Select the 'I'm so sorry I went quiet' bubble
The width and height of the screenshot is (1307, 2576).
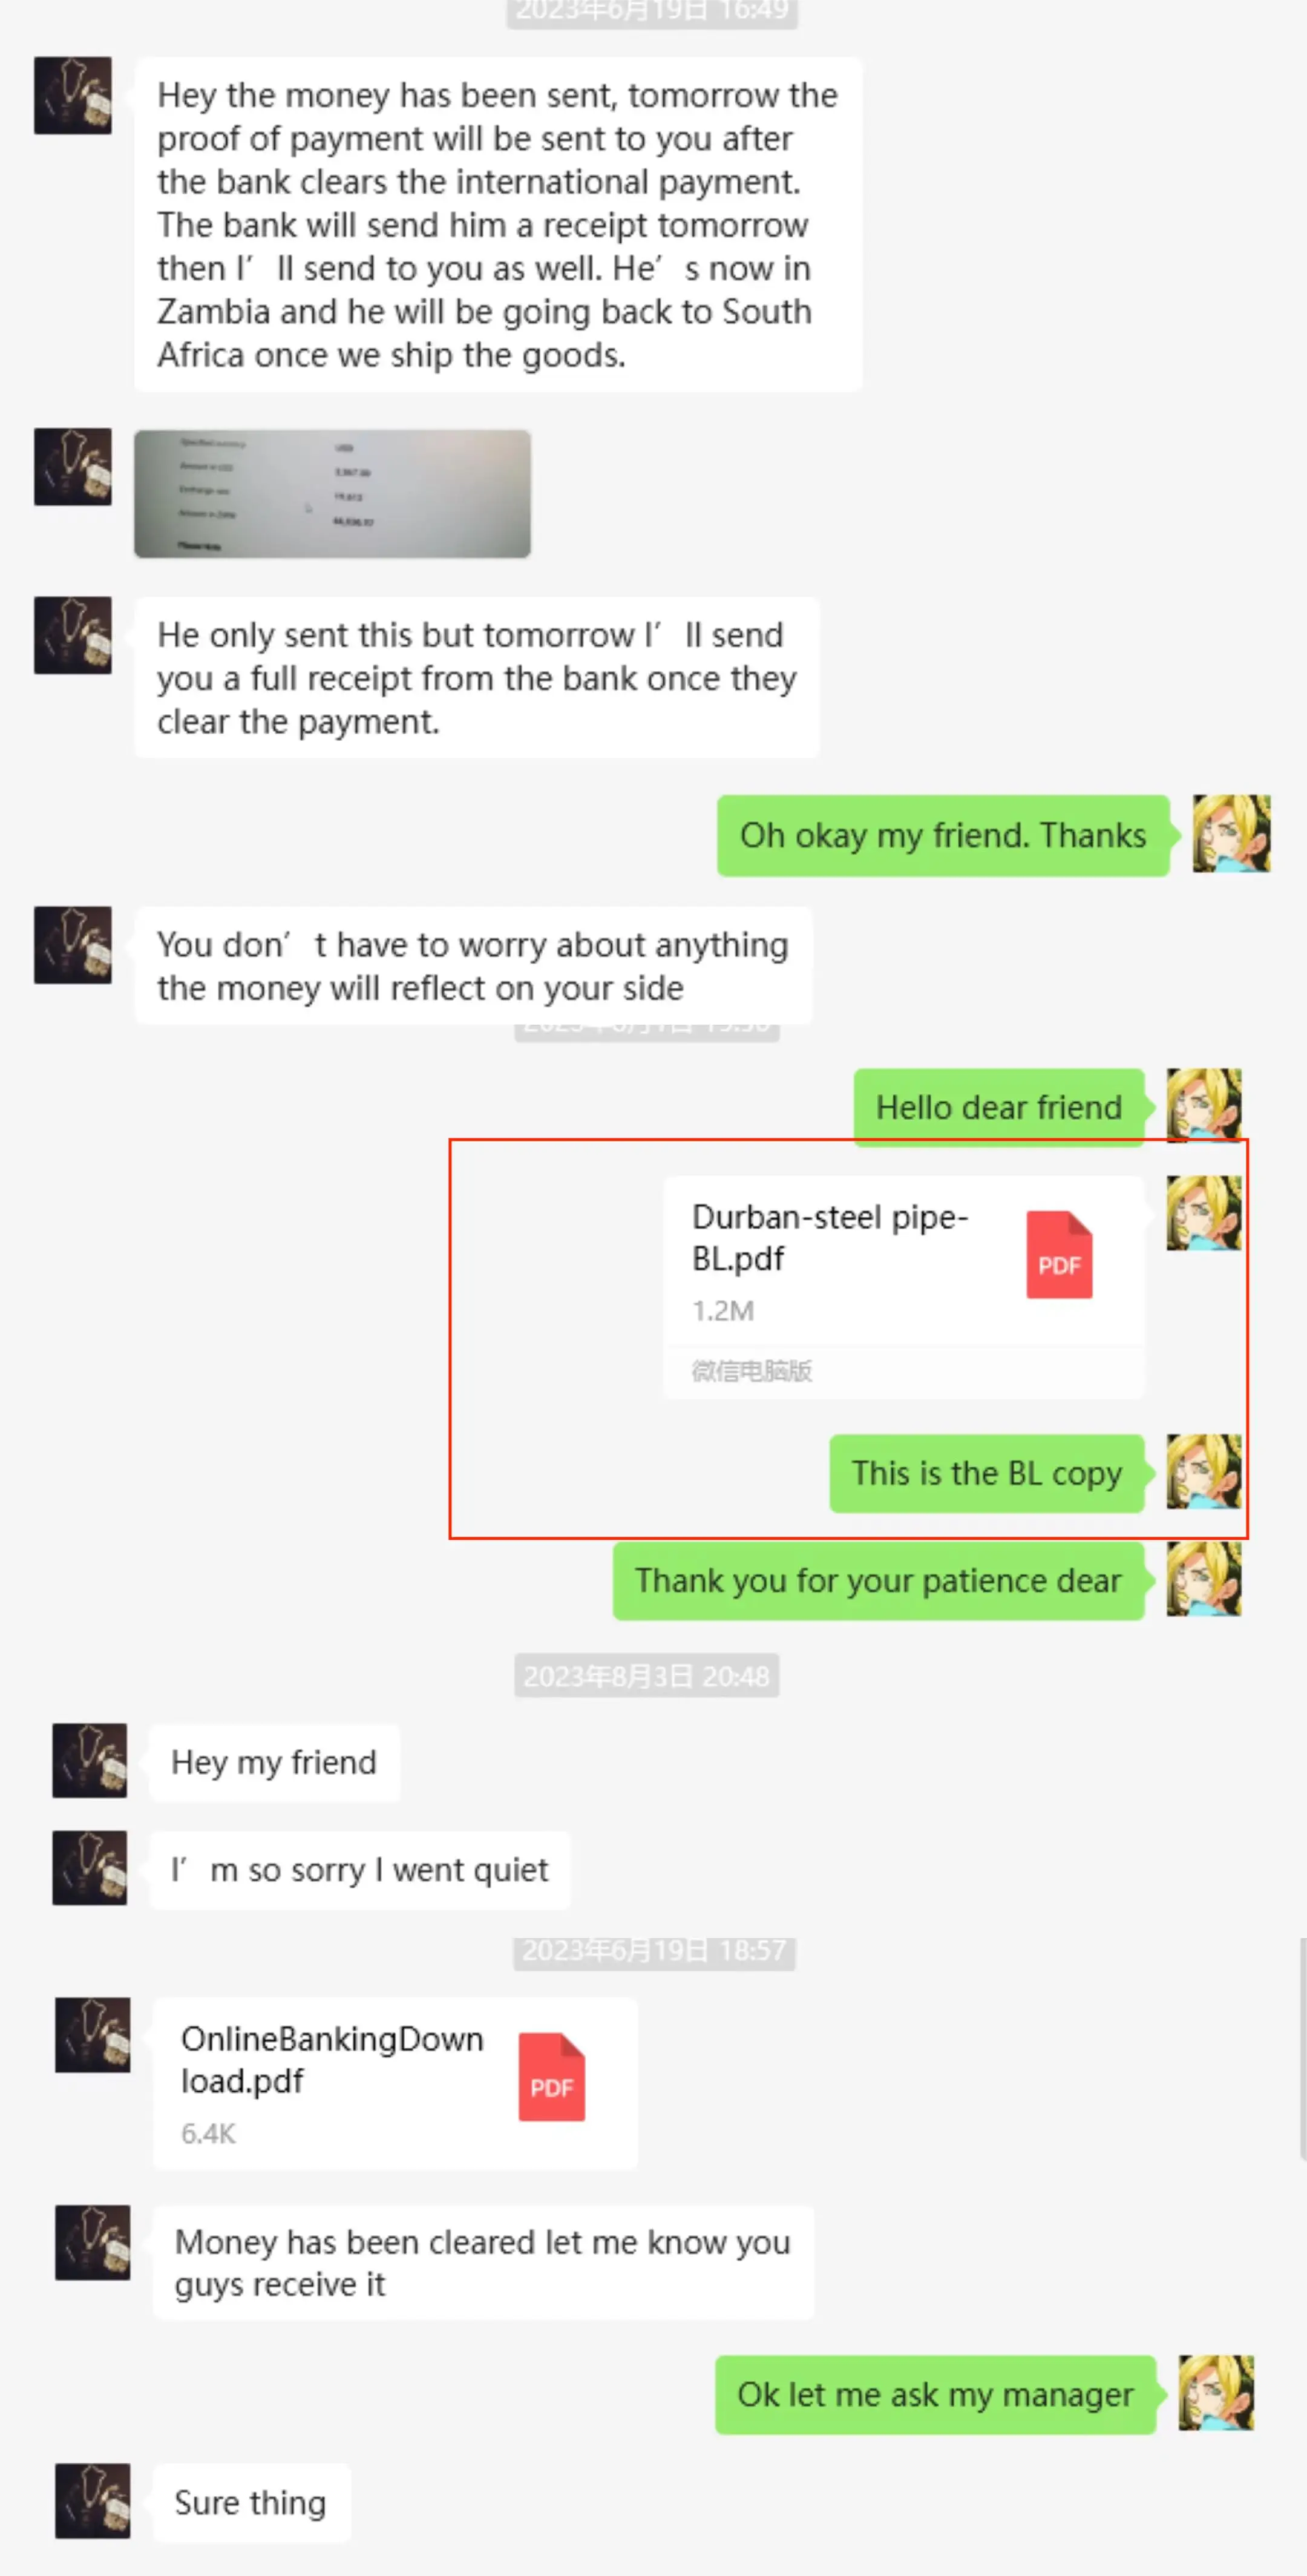(x=360, y=1869)
